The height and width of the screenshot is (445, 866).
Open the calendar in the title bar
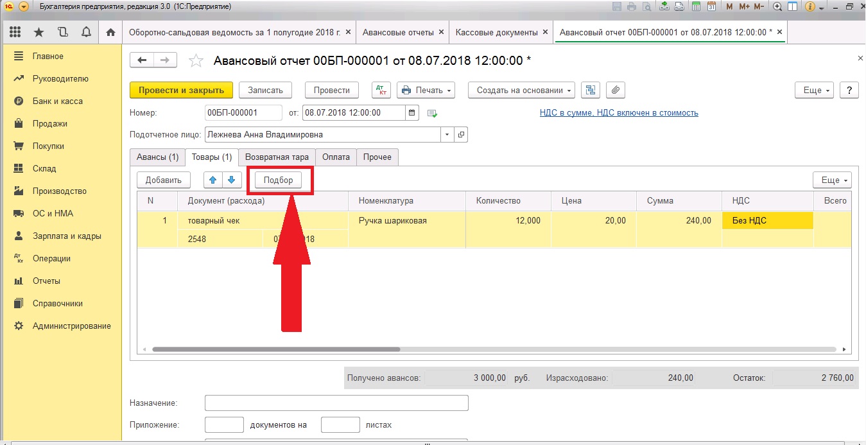click(x=711, y=6)
